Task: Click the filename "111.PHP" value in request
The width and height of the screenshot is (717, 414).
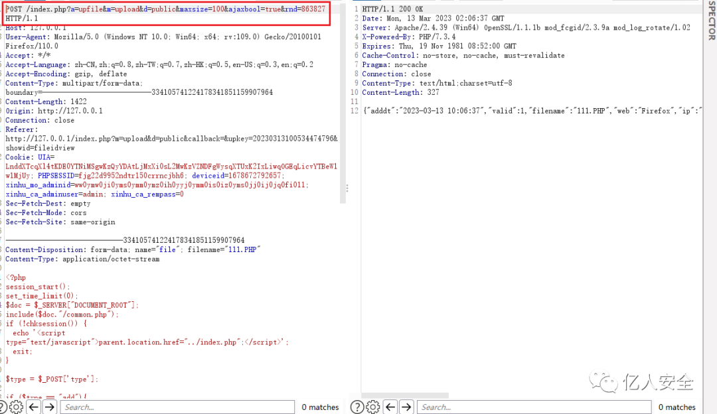Action: 242,249
